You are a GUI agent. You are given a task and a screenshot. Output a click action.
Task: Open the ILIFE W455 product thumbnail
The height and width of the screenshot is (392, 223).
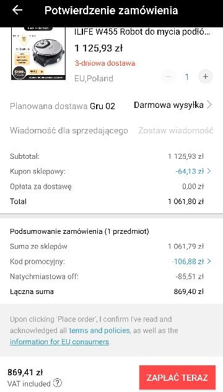[x=38, y=53]
